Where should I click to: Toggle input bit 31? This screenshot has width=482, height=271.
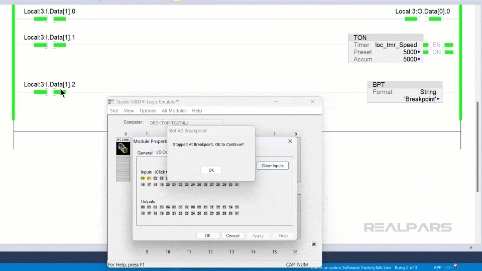(236, 185)
